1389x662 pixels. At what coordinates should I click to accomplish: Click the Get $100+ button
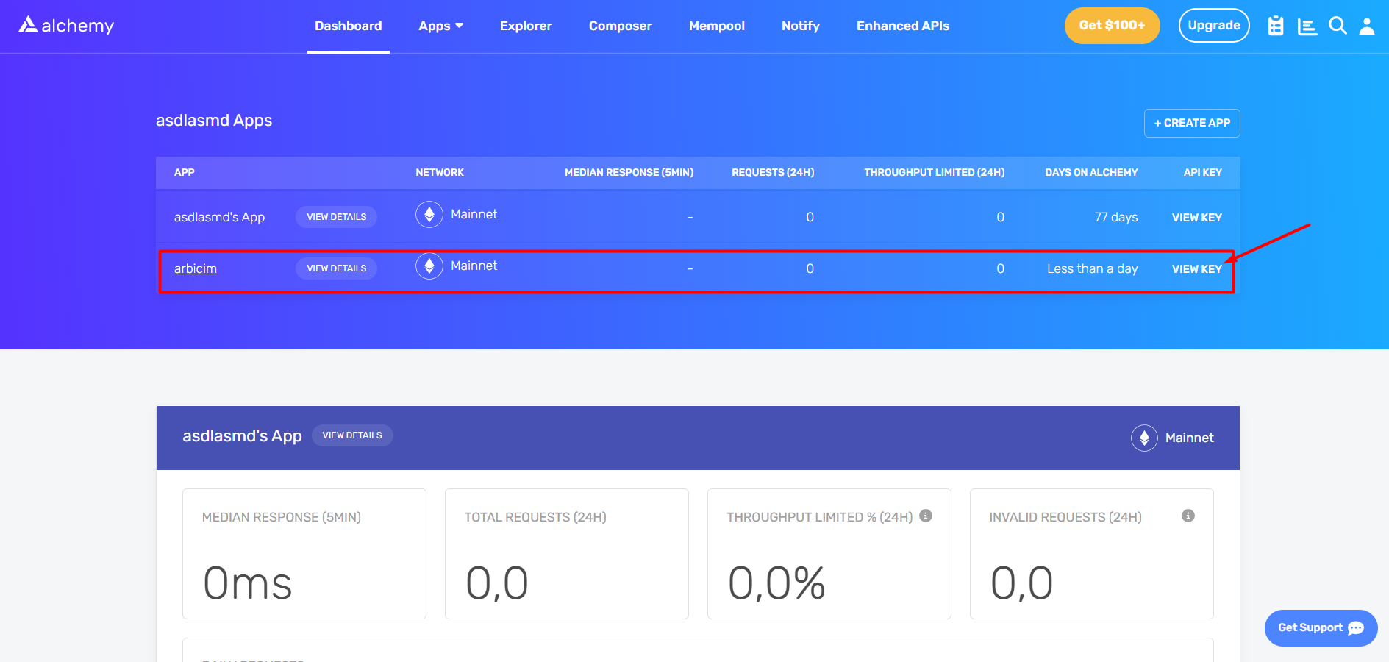[1112, 26]
